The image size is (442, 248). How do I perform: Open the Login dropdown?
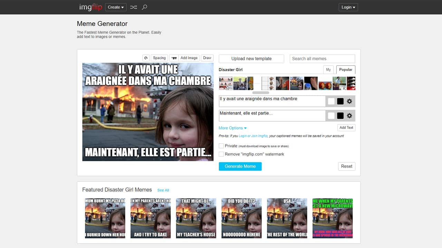(348, 7)
